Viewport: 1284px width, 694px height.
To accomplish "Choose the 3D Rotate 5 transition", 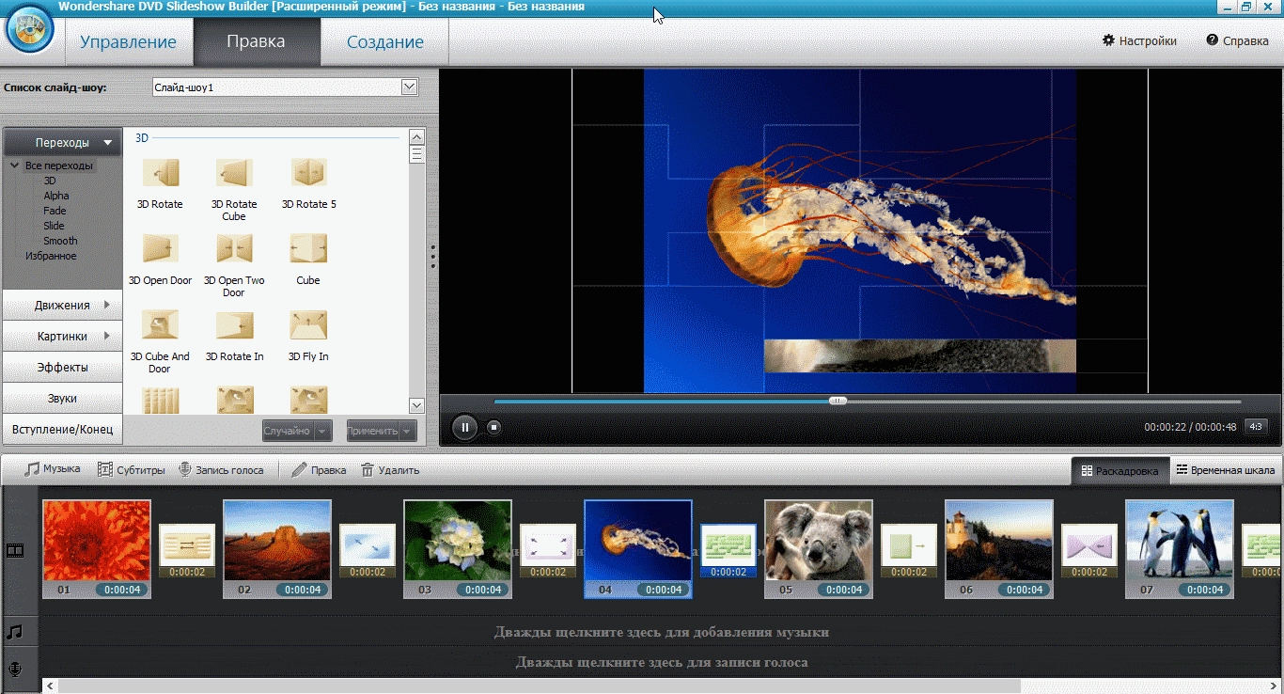I will [x=308, y=173].
